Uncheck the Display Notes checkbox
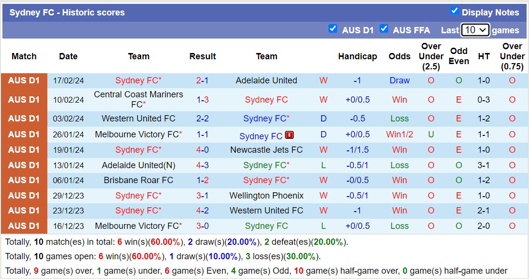529x279 pixels. pos(455,12)
